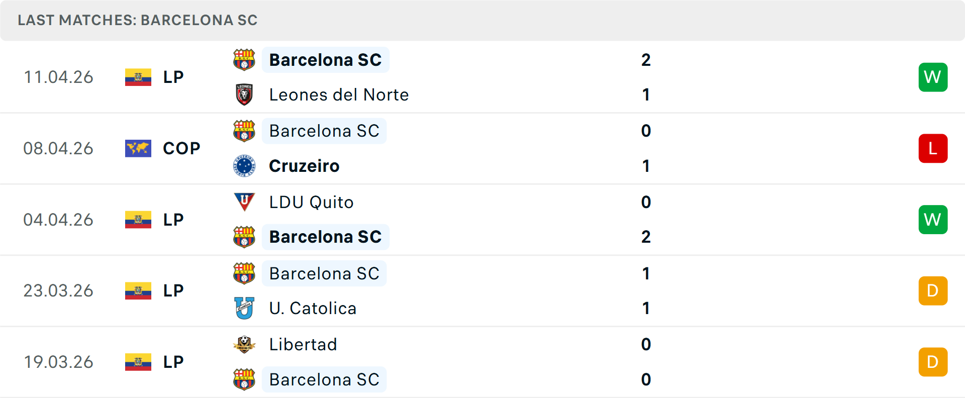965x398 pixels.
Task: Open the Barcelona SC team page link
Action: [325, 60]
